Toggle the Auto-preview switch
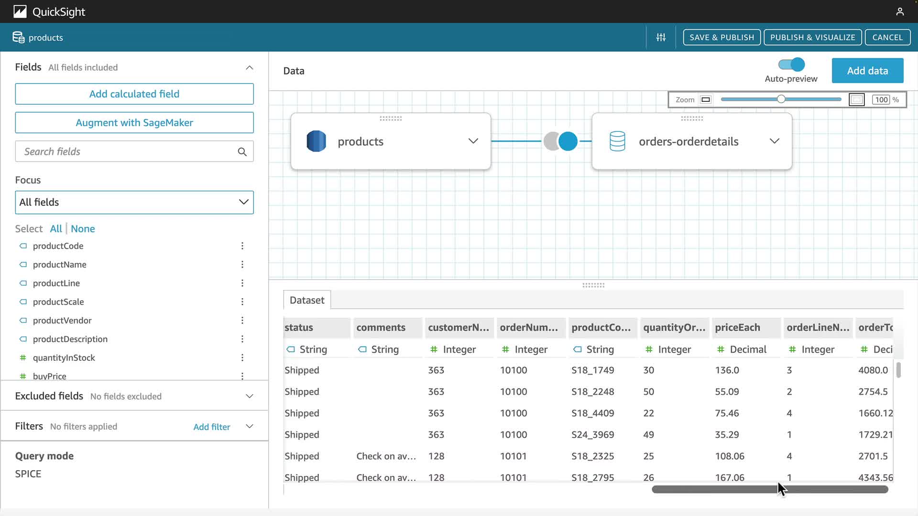Screen dimensions: 918x516 pos(791,64)
